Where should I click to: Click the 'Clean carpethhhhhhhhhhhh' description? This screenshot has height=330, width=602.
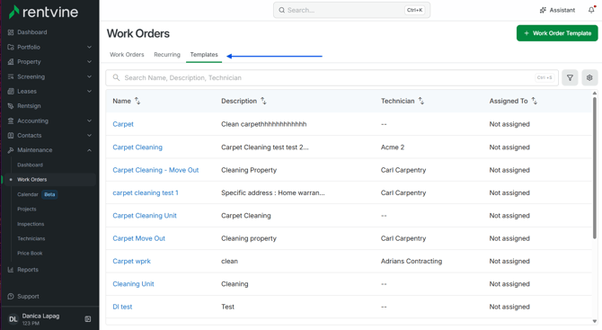(264, 124)
